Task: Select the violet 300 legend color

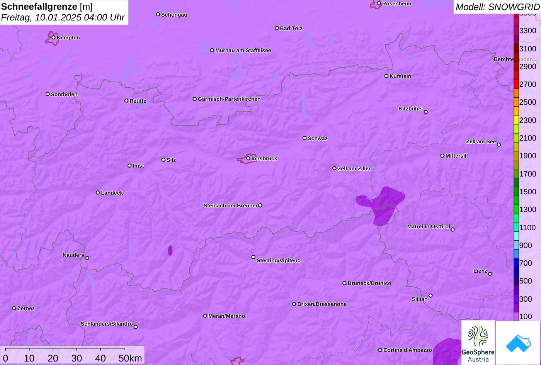Action: (x=516, y=299)
